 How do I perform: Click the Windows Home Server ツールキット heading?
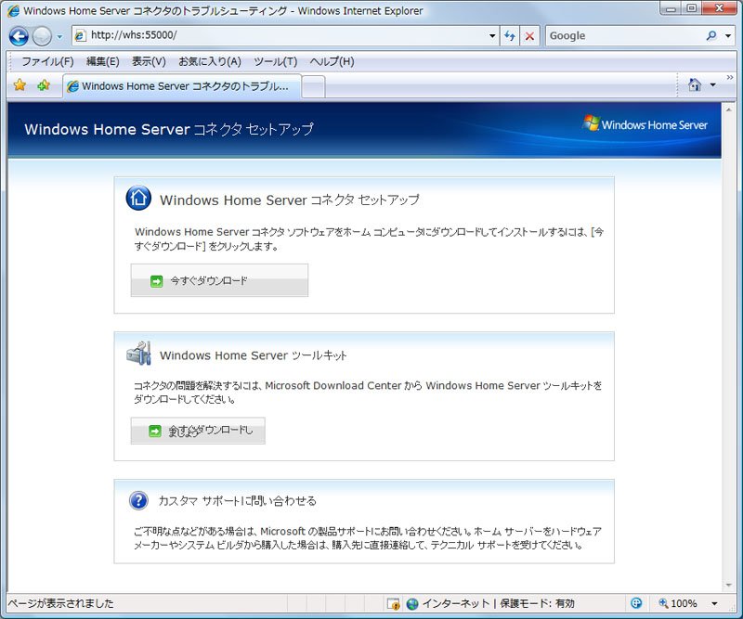(x=253, y=355)
